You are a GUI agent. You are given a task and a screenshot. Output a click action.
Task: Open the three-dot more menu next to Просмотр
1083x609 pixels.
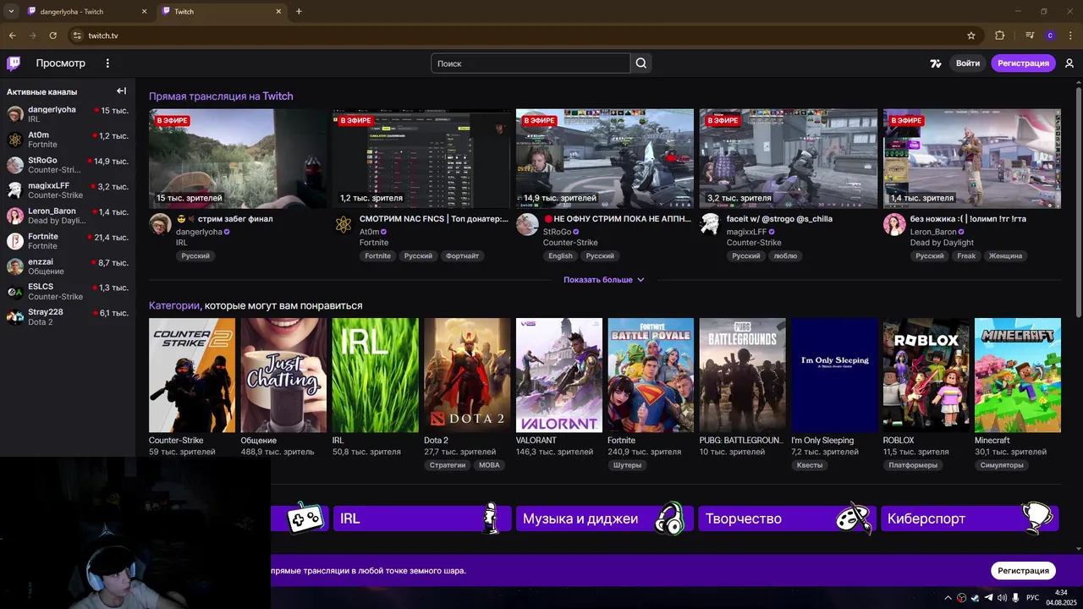107,63
